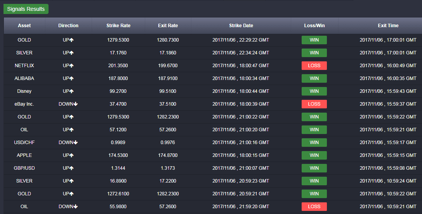The width and height of the screenshot is (422, 214).
Task: Open the Signals Results tab
Action: [x=26, y=9]
